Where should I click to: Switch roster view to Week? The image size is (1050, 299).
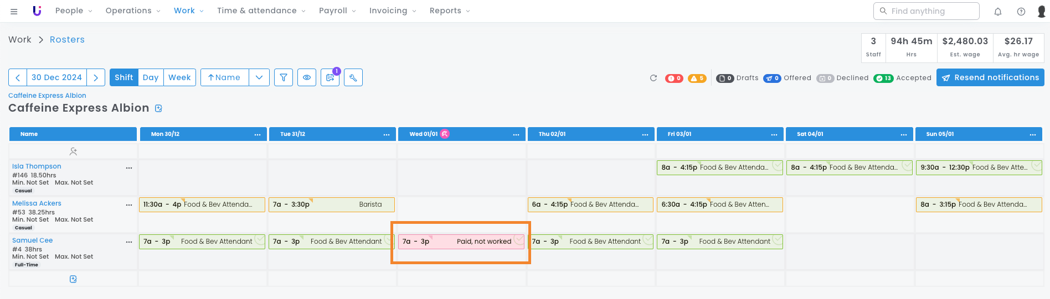click(179, 78)
